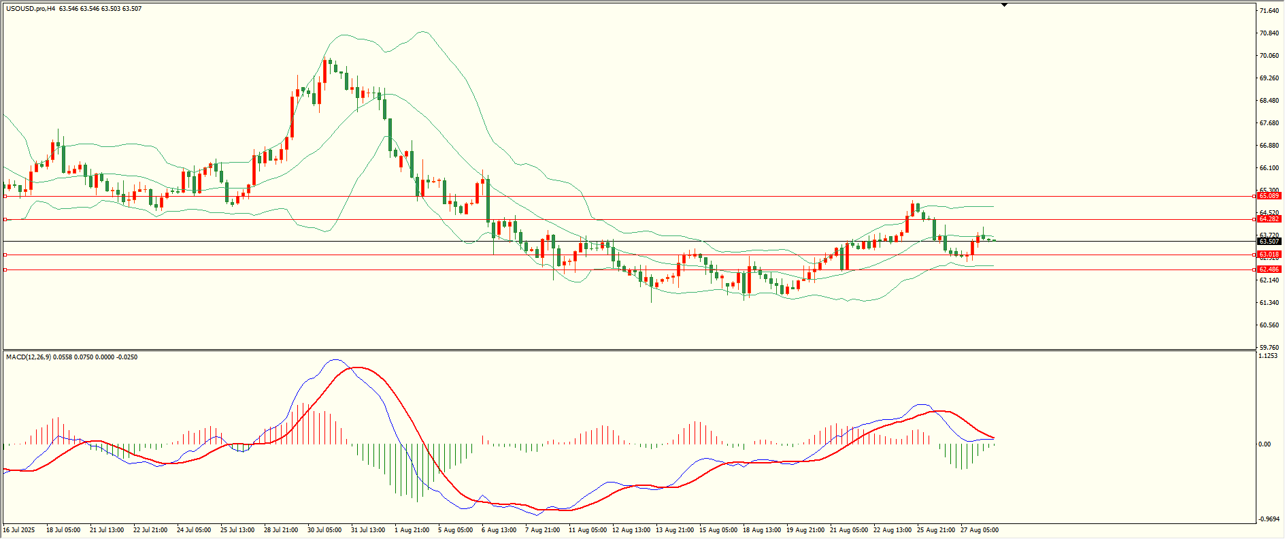The image size is (1285, 539).
Task: Click the 0.00 level on MACD scale
Action: click(x=1265, y=444)
